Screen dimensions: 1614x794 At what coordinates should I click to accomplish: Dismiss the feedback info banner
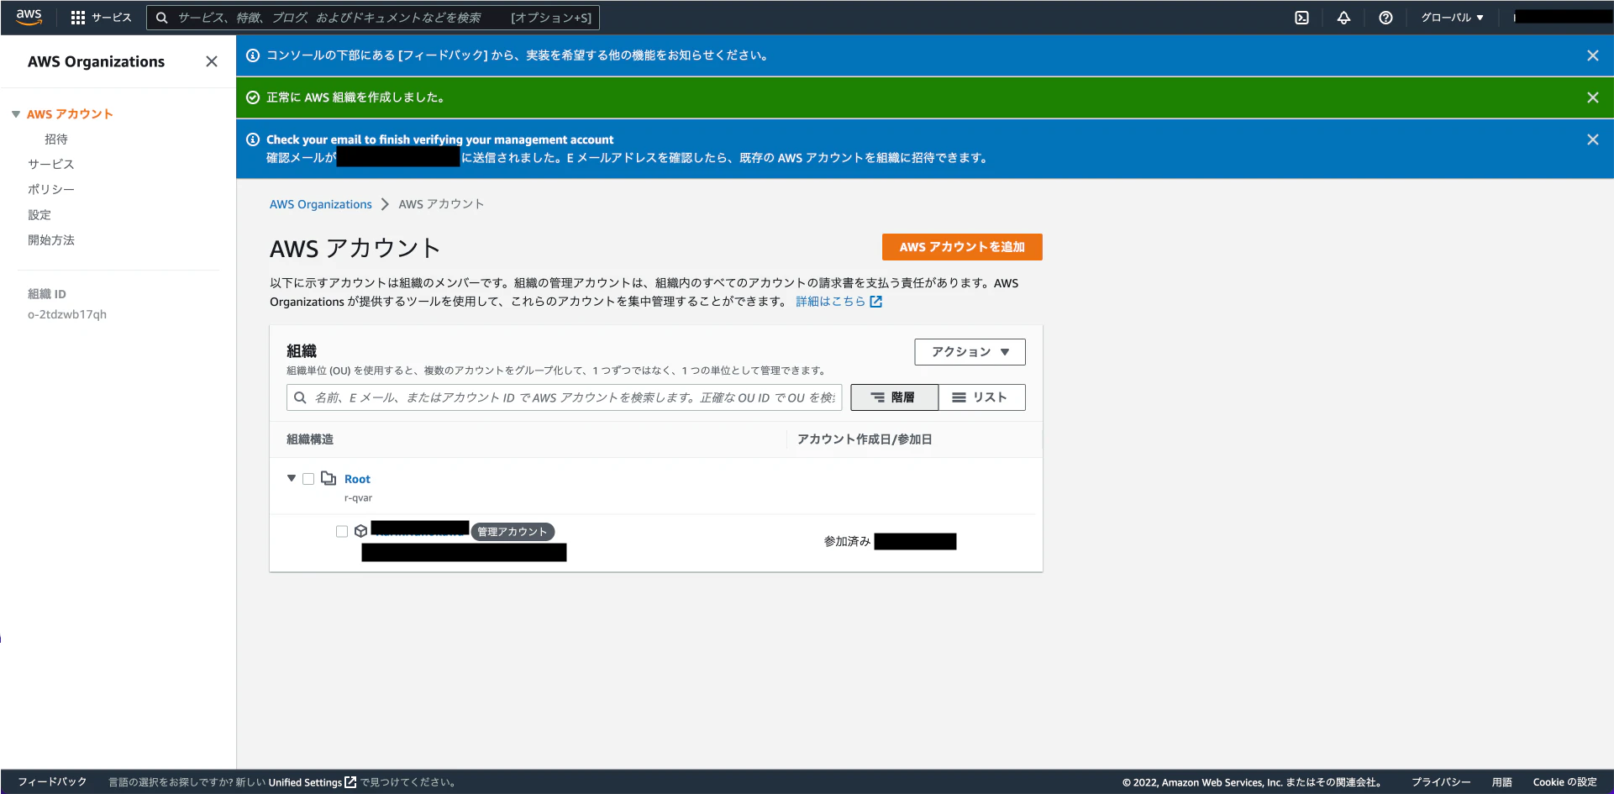(1592, 55)
